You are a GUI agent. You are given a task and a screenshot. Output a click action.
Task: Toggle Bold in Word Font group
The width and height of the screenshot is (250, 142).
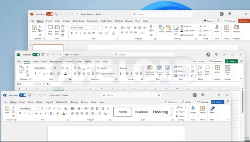point(20,113)
